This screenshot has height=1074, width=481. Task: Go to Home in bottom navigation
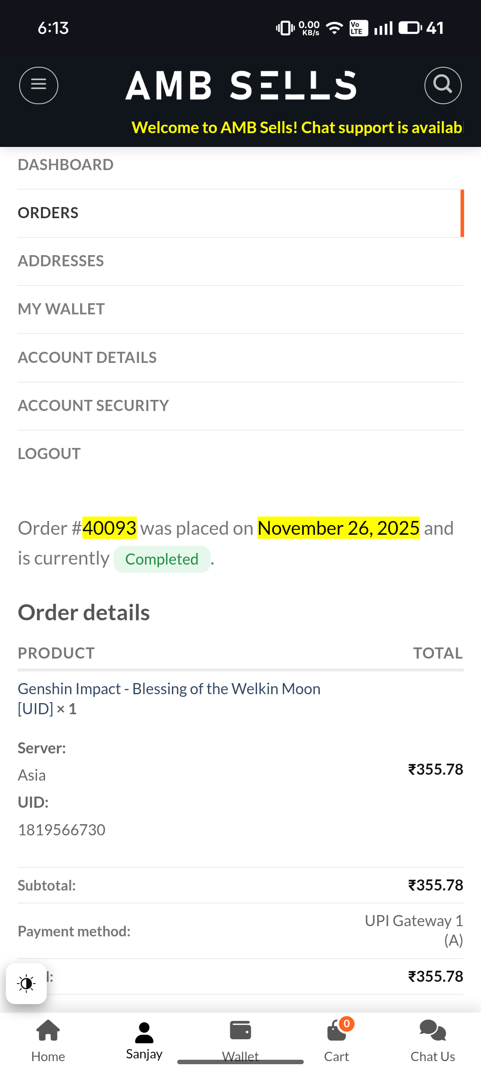48,1041
